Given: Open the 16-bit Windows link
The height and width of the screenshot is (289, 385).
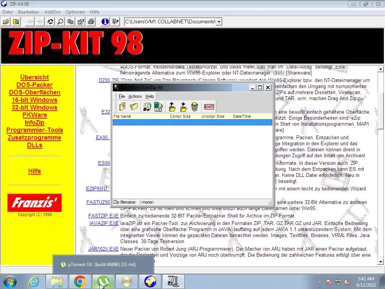Looking at the screenshot, I should coord(35,100).
